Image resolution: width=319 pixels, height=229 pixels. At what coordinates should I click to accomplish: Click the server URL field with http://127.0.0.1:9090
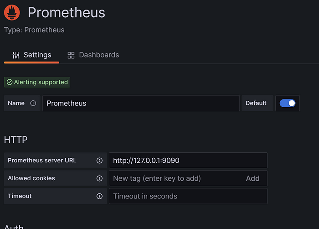(x=188, y=160)
